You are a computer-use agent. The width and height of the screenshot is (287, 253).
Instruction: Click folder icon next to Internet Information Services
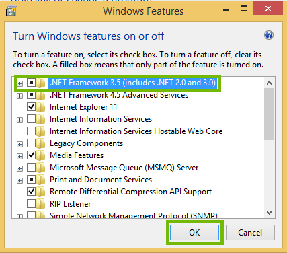tap(41, 119)
